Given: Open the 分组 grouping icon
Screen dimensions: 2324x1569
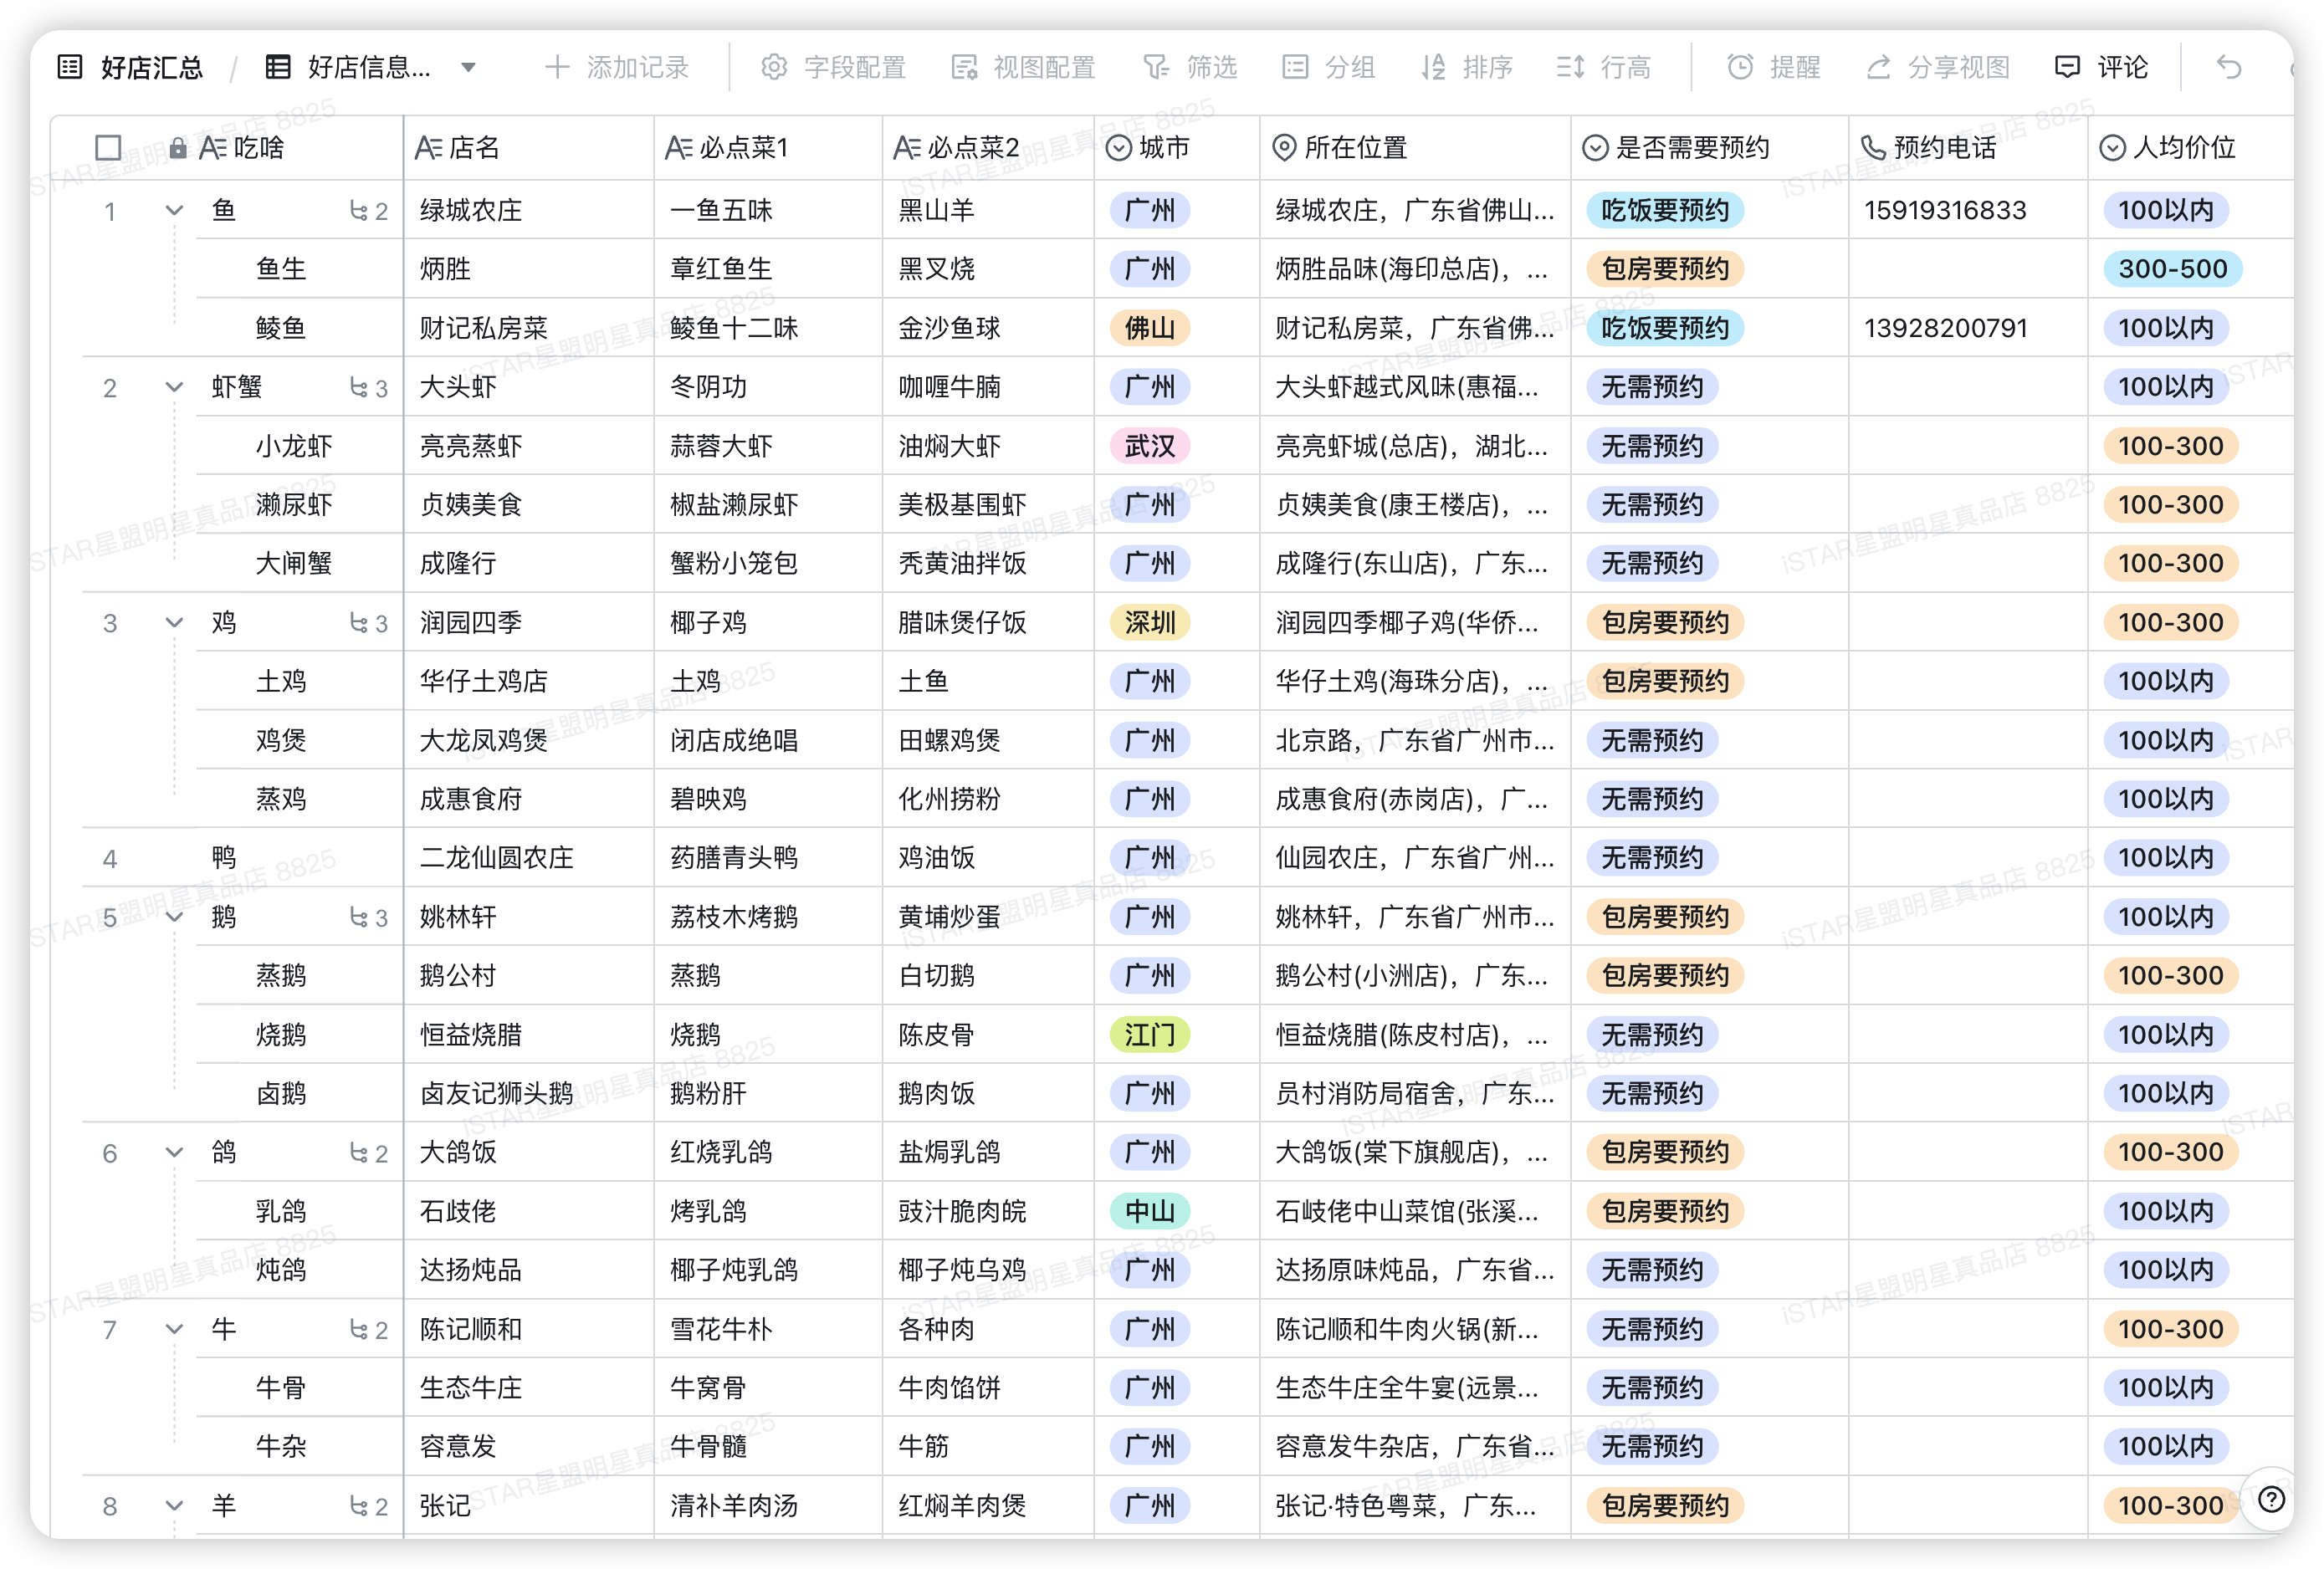Looking at the screenshot, I should (1295, 67).
